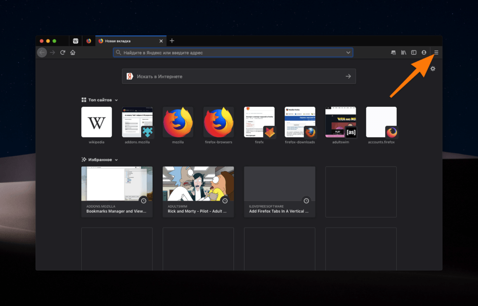478x306 pixels.
Task: Open new tab settings gear
Action: pyautogui.click(x=433, y=69)
